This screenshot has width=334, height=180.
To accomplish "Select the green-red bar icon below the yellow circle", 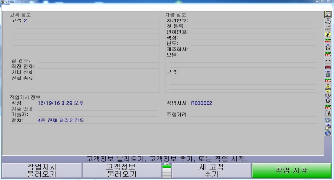I will pyautogui.click(x=328, y=40).
